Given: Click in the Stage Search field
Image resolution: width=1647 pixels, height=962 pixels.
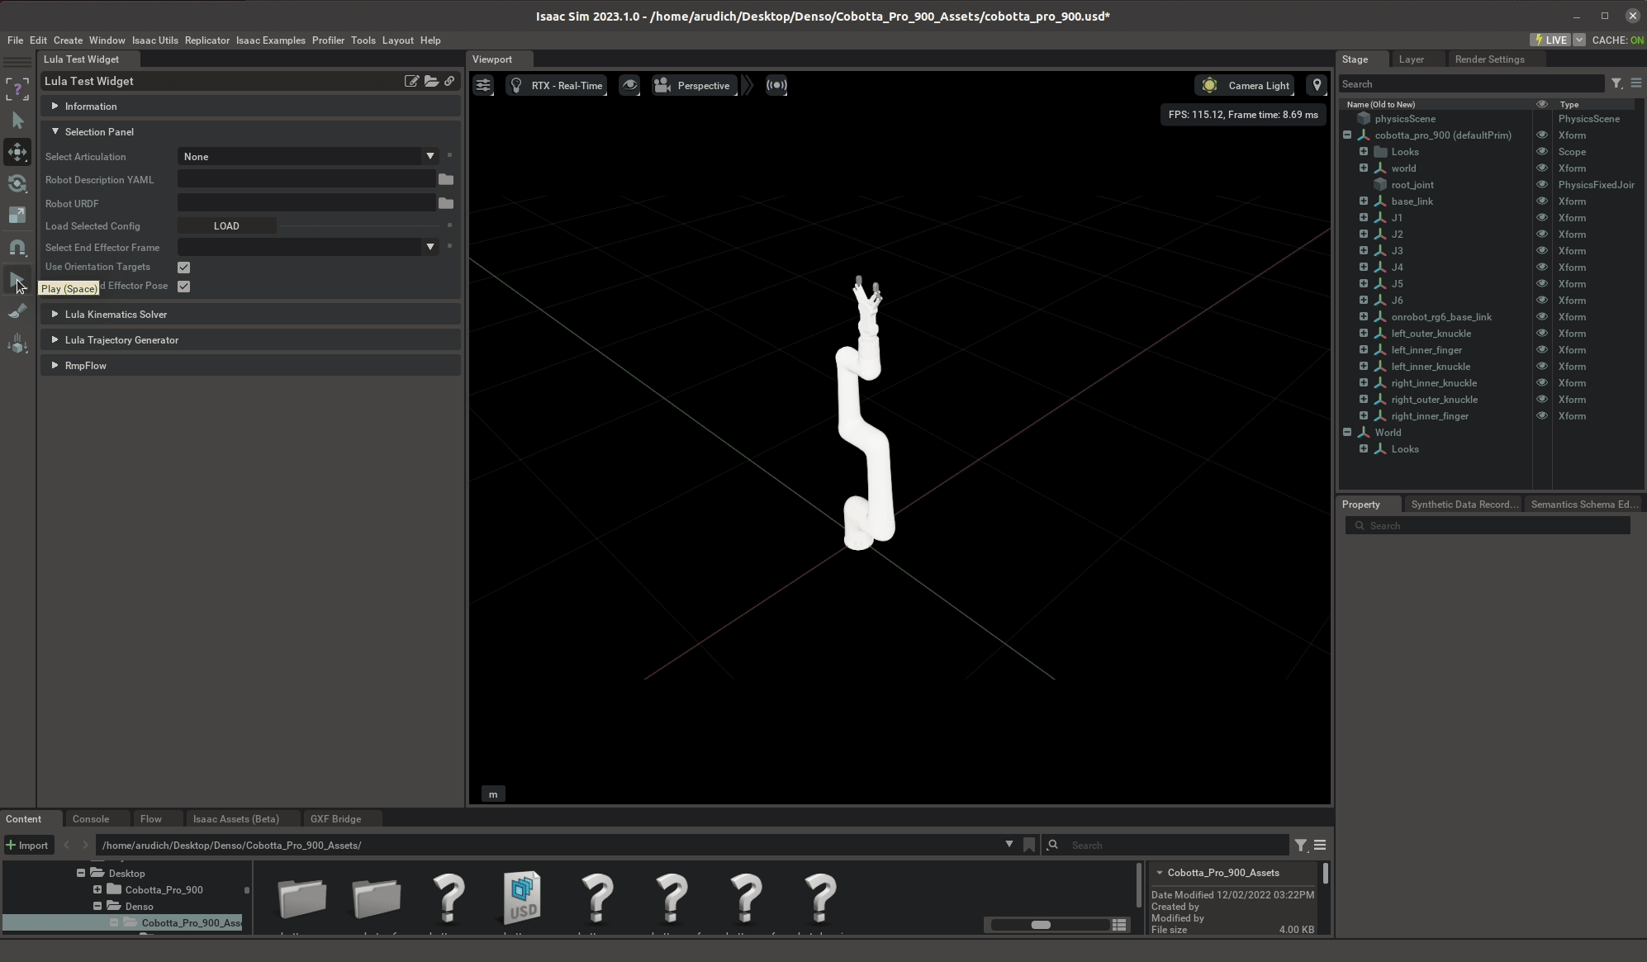Looking at the screenshot, I should coord(1470,83).
